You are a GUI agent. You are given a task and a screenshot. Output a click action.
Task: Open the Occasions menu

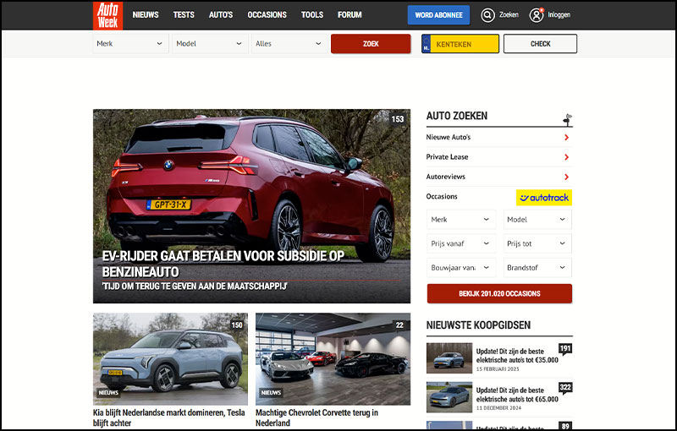coord(267,15)
